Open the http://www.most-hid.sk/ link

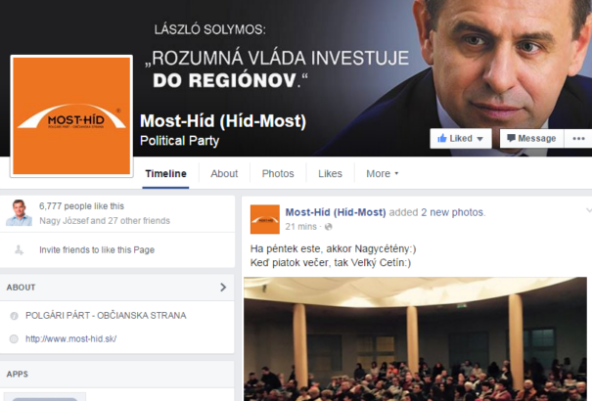(71, 338)
